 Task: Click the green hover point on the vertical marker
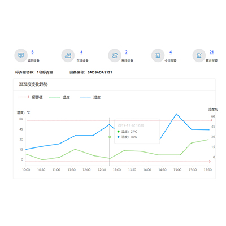click(x=110, y=137)
